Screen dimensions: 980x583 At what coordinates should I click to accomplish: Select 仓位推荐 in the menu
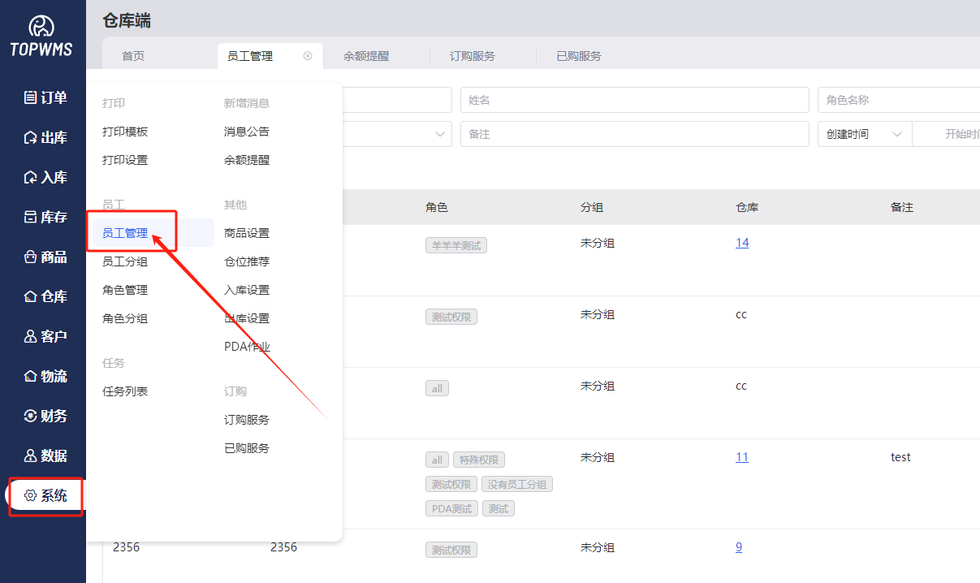click(247, 261)
